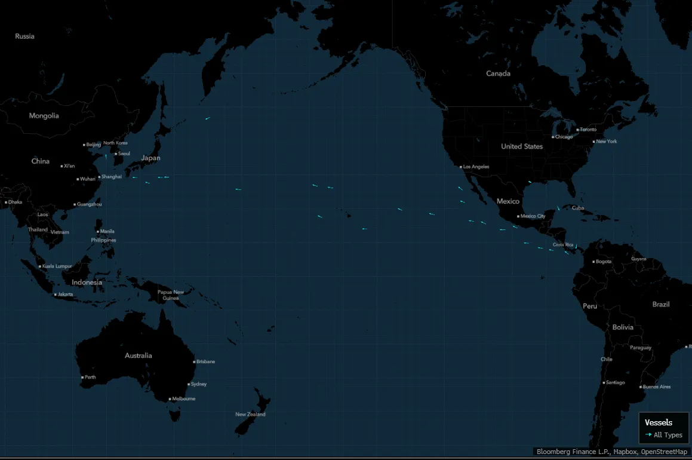Click the Australia country label

(138, 355)
